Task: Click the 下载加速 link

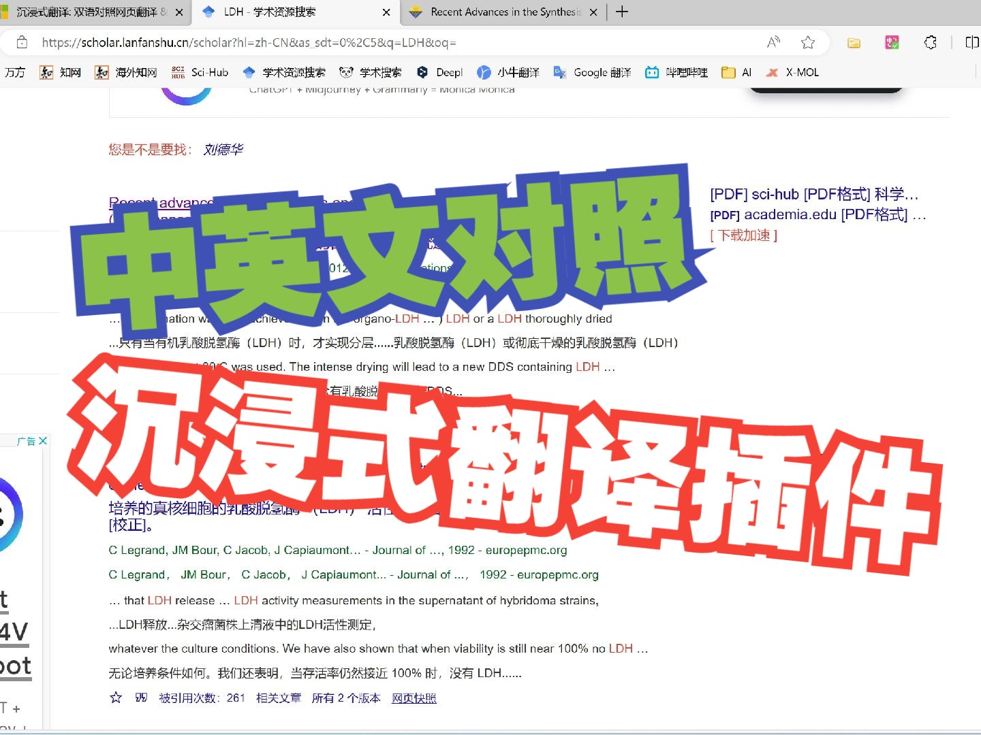Action: point(743,235)
